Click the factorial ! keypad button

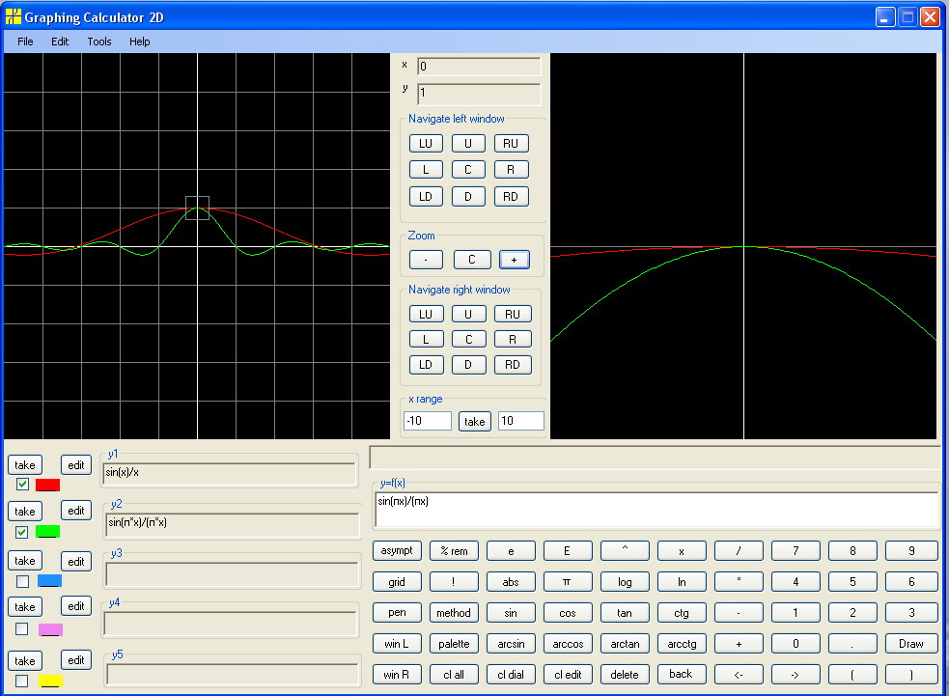[x=454, y=582]
